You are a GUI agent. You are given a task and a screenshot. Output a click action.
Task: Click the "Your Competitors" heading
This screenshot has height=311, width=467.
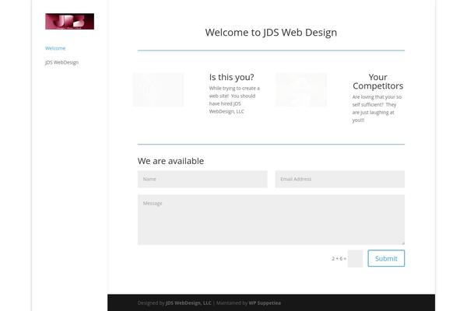coord(377,82)
